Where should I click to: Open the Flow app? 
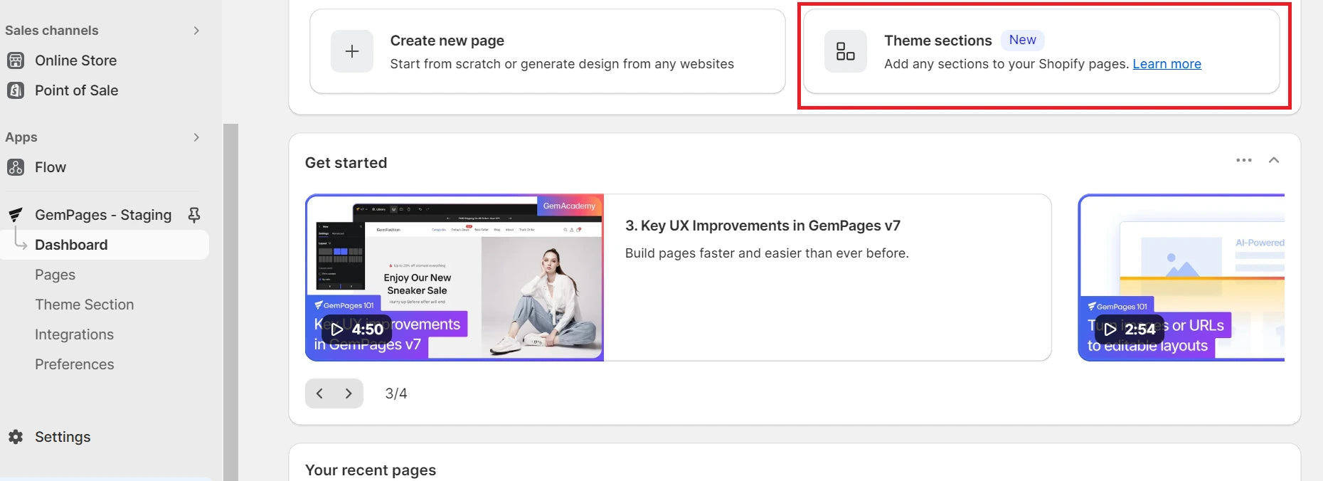pos(51,167)
